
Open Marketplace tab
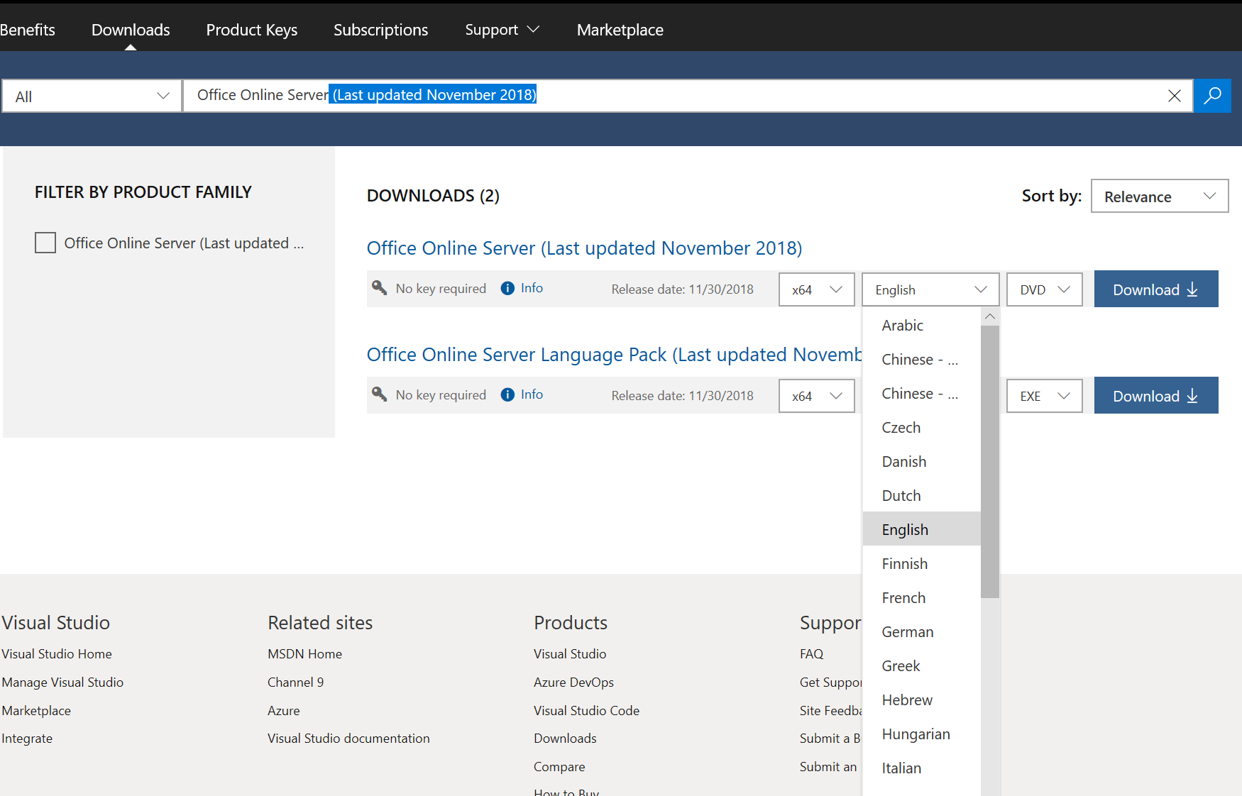click(x=620, y=30)
